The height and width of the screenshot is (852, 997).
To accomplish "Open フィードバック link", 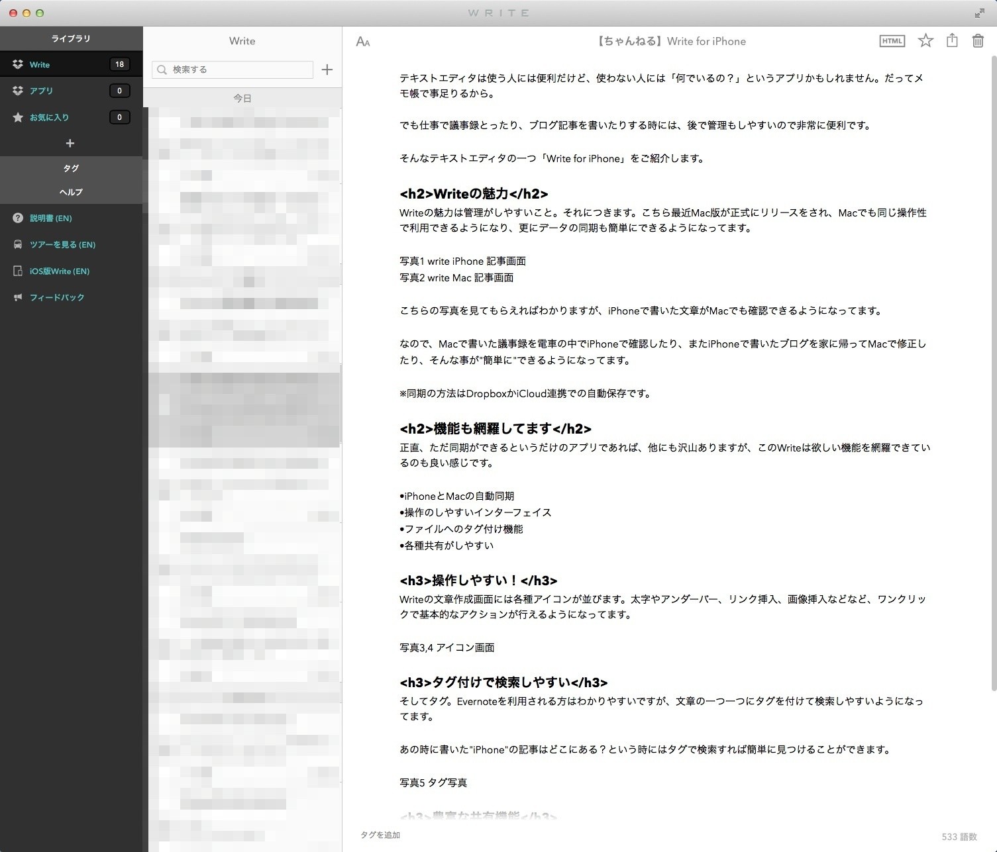I will tap(57, 297).
